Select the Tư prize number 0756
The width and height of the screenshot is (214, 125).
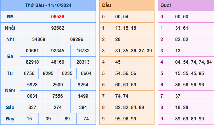point(29,73)
